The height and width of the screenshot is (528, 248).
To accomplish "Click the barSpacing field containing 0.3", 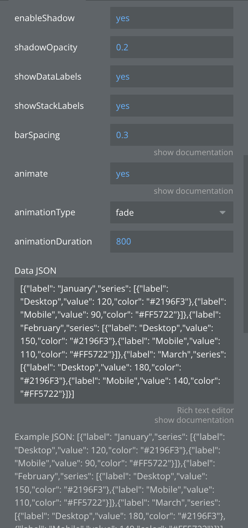I will pyautogui.click(x=171, y=135).
